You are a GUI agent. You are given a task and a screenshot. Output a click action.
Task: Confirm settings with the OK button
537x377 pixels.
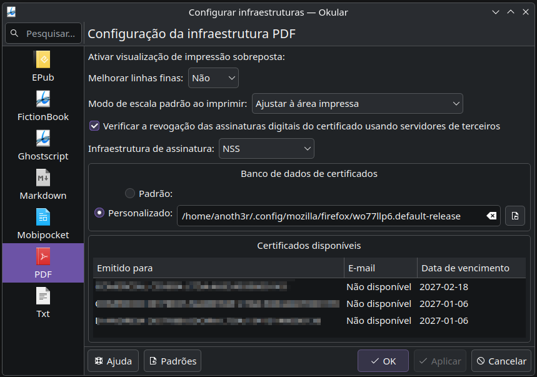pyautogui.click(x=383, y=361)
